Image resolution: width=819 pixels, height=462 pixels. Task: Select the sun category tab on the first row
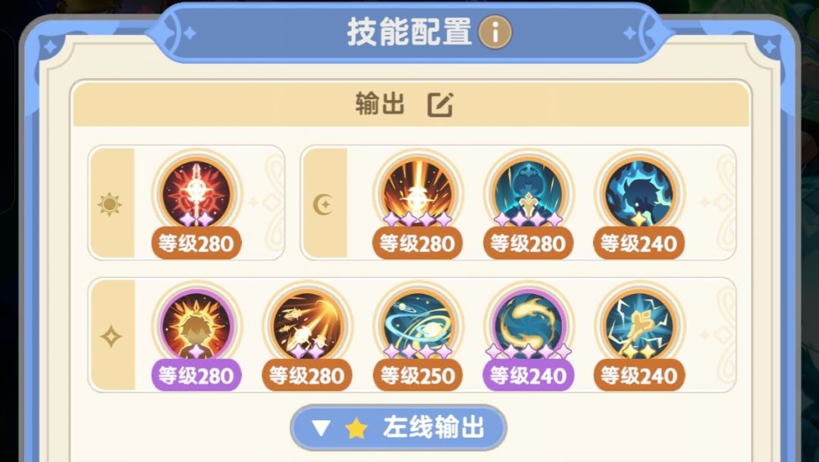(111, 203)
